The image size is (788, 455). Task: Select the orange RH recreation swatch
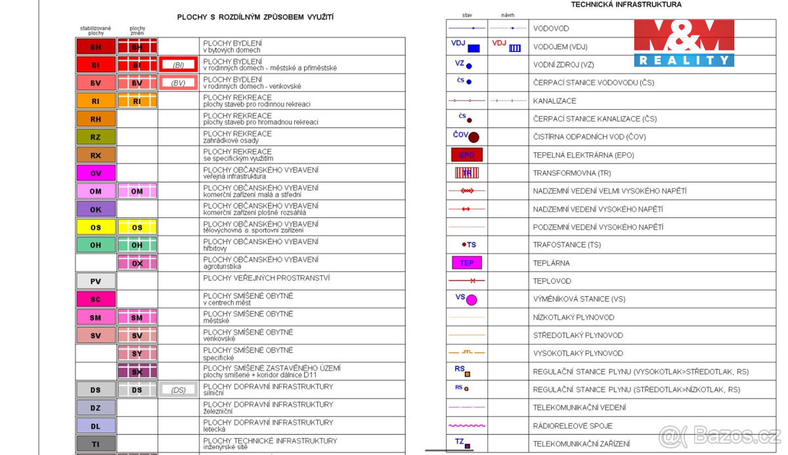click(x=96, y=119)
